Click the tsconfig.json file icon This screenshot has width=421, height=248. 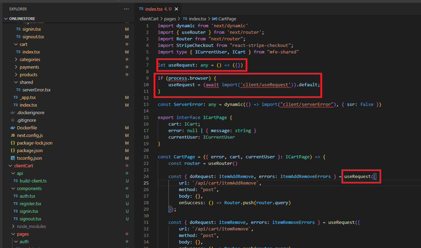tap(13, 158)
